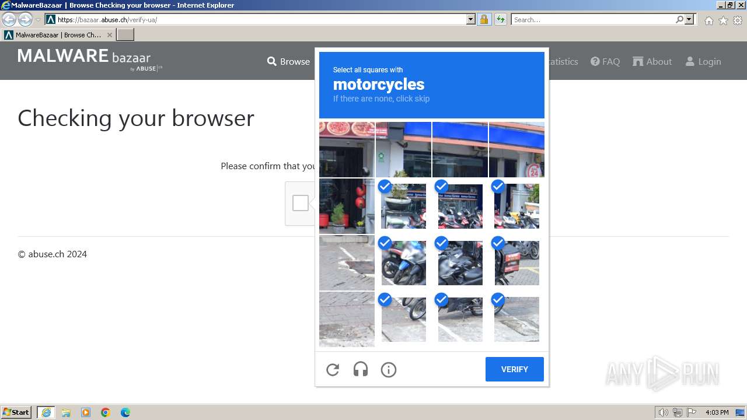Open the Login menu item
This screenshot has height=420, width=747.
pyautogui.click(x=703, y=61)
